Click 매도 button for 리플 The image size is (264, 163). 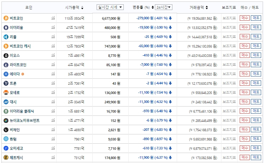pos(256,36)
